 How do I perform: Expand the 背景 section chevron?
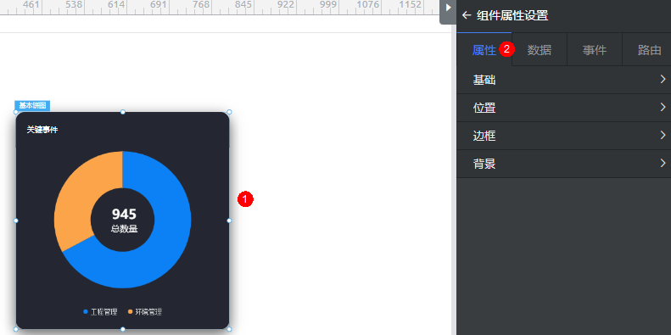tap(663, 163)
